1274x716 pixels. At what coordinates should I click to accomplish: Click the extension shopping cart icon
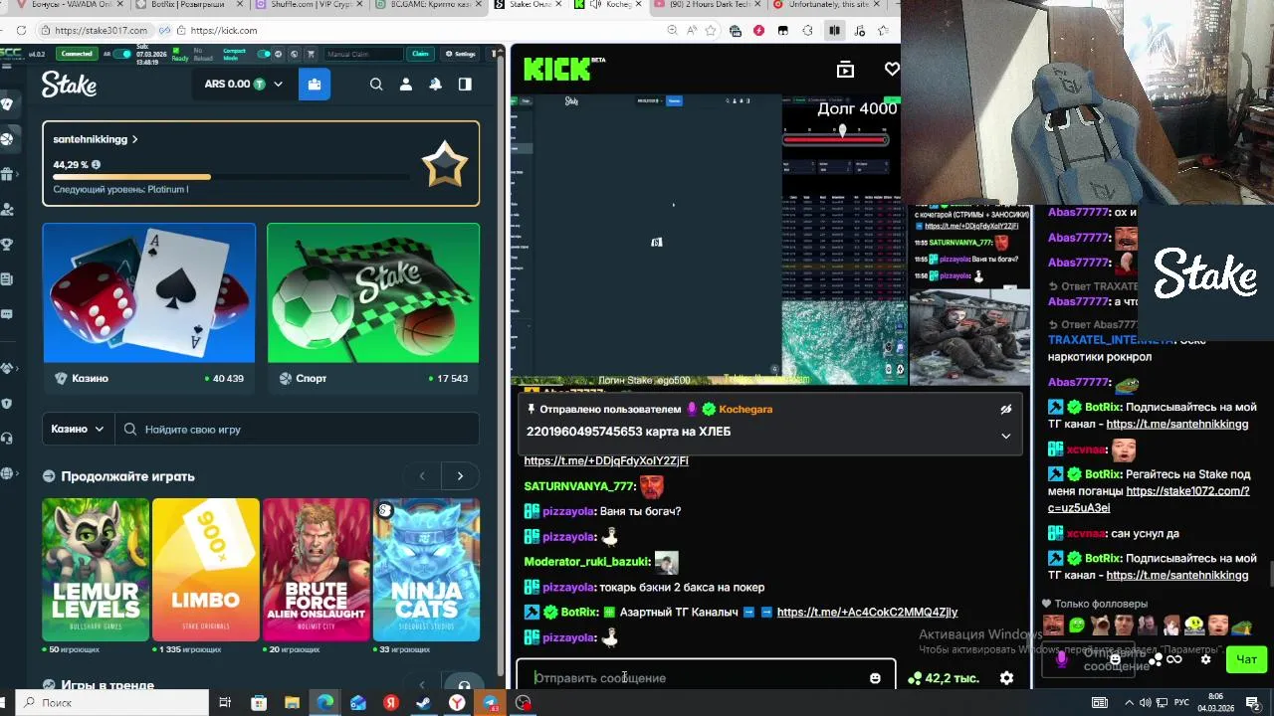(x=311, y=54)
